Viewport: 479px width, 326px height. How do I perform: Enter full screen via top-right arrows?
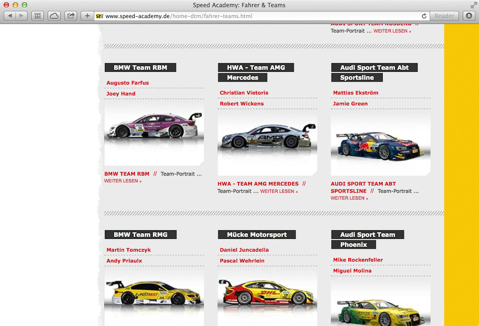click(x=474, y=5)
